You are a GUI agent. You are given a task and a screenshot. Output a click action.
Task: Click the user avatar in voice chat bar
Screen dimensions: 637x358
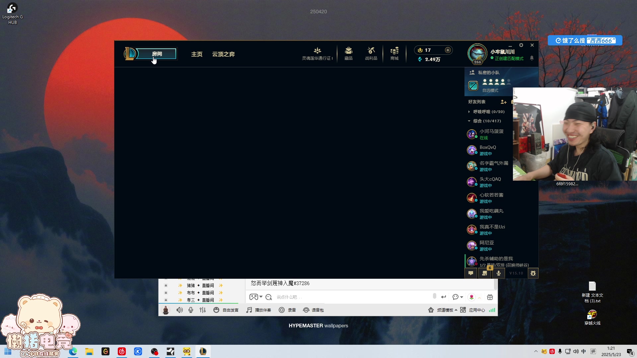166,310
